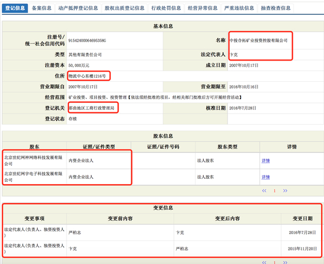Select shareholder 北京世纪网神网络科技发展有限公司
Image resolution: width=324 pixels, height=264 pixels.
33,161
